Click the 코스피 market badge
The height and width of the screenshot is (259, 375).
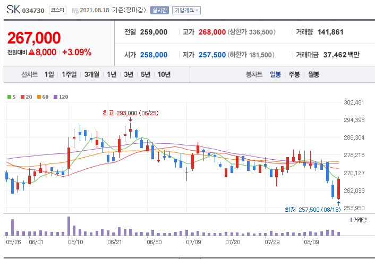click(x=58, y=10)
